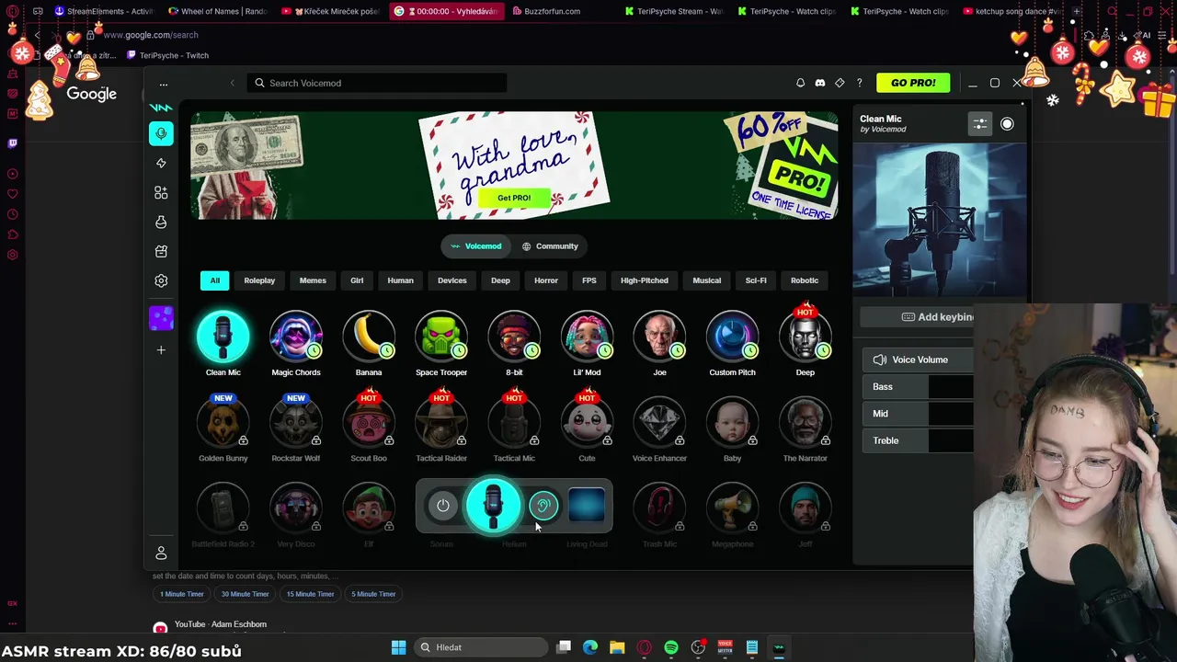Click the 1 Minute Timer chip in browser
This screenshot has height=662, width=1177.
coord(182,594)
